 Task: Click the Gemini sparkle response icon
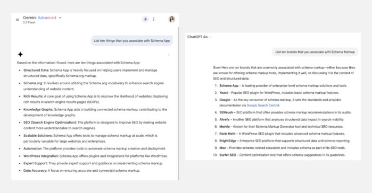pos(20,54)
